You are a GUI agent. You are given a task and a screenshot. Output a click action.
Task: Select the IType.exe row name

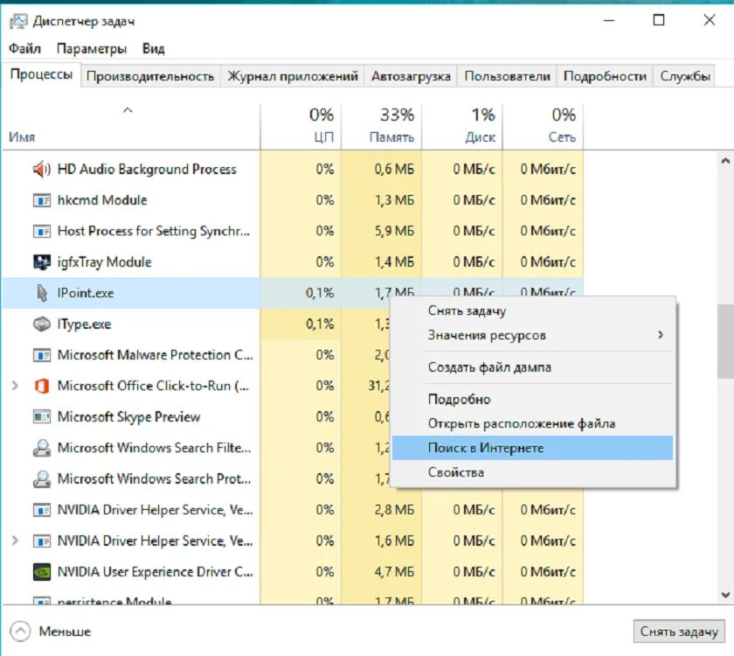pyautogui.click(x=84, y=324)
